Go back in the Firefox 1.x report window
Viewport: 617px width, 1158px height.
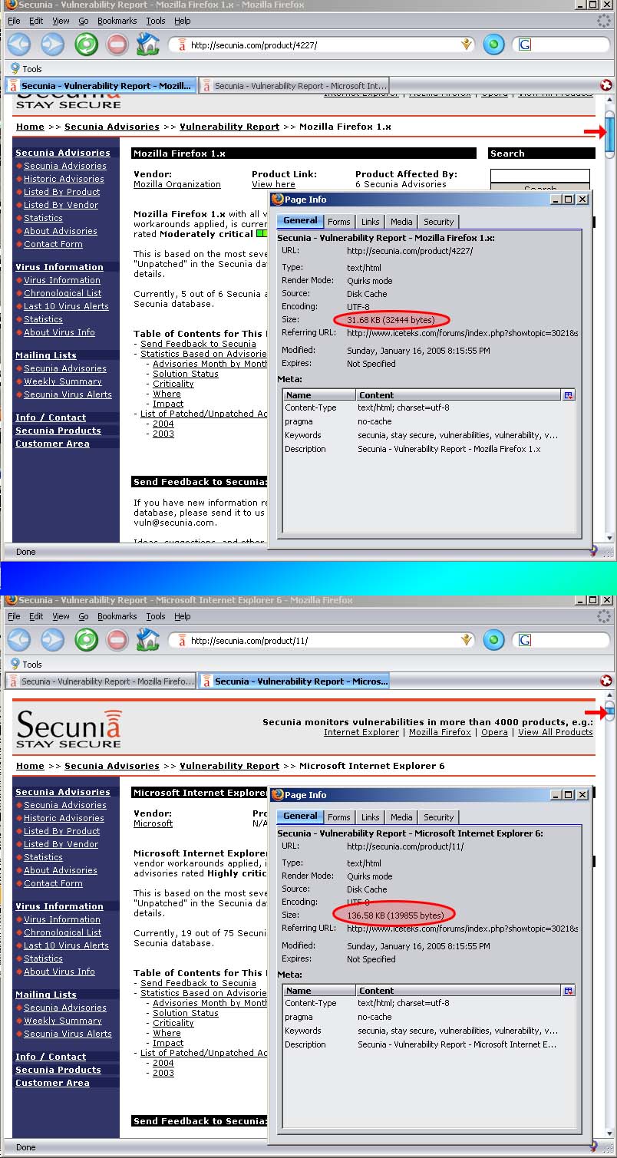18,44
